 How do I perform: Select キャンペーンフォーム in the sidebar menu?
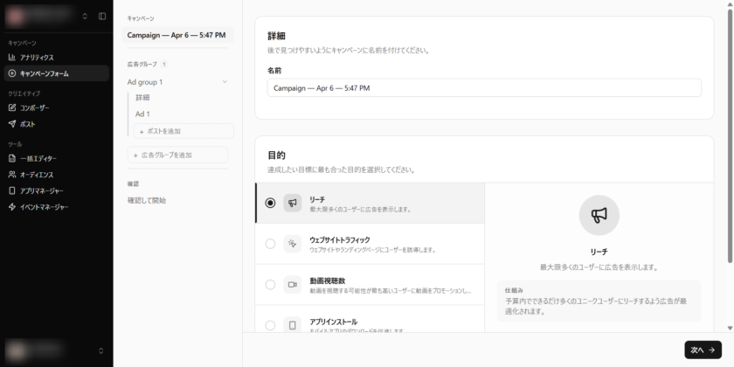click(44, 73)
